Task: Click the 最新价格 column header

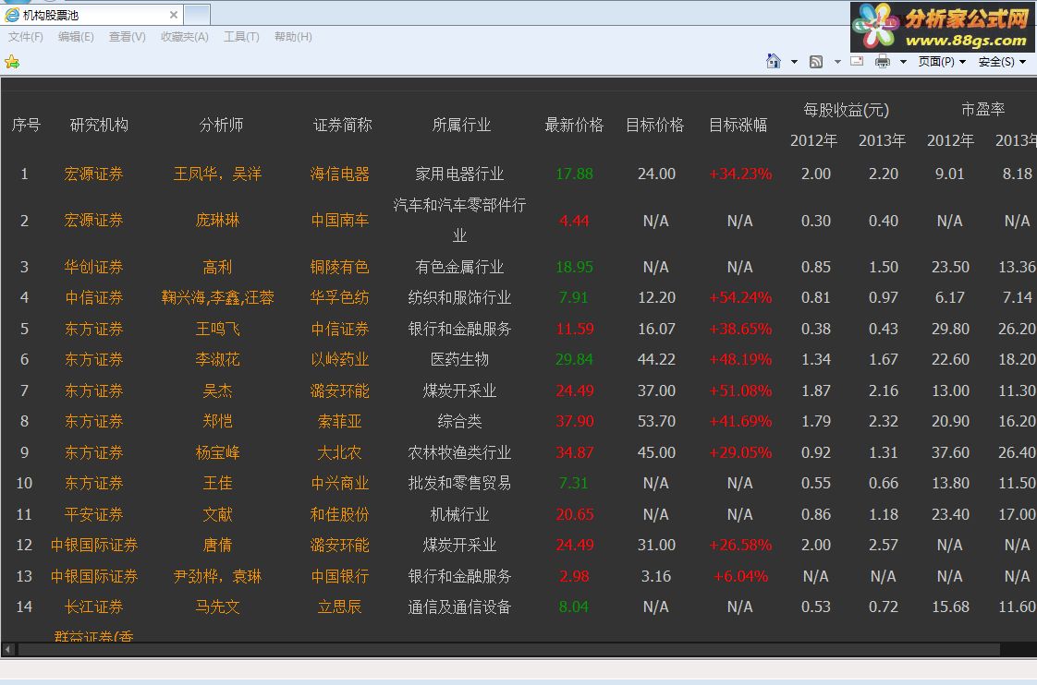Action: click(x=574, y=125)
